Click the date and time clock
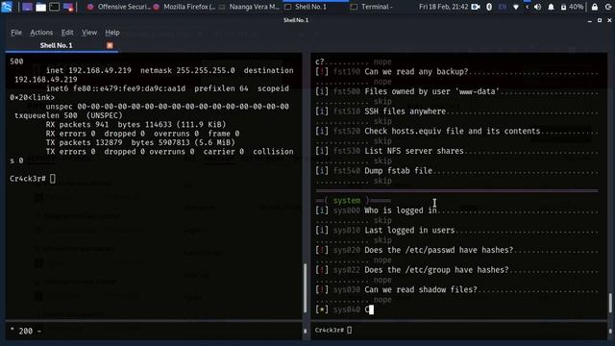615x346 pixels. 444,7
